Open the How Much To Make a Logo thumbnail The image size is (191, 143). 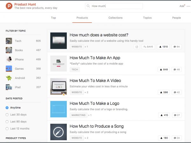point(59,109)
